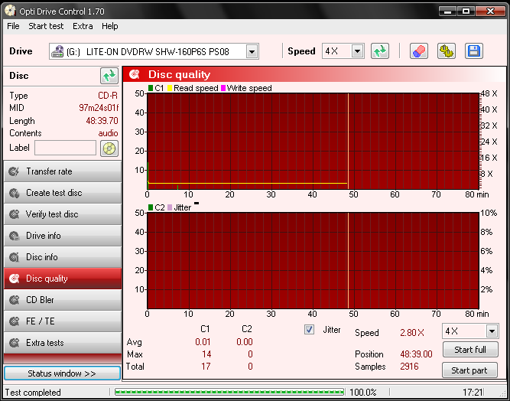
Task: Click the Length value 48:39.70
Action: tap(102, 121)
